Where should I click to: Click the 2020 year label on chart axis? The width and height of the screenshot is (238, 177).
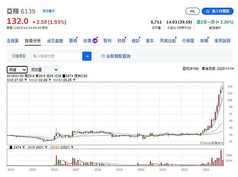click(141, 169)
